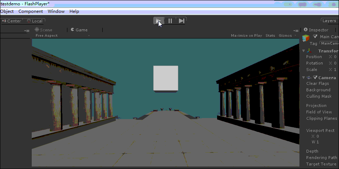Click the Pause button
Screen dimensions: 339x169
click(170, 21)
